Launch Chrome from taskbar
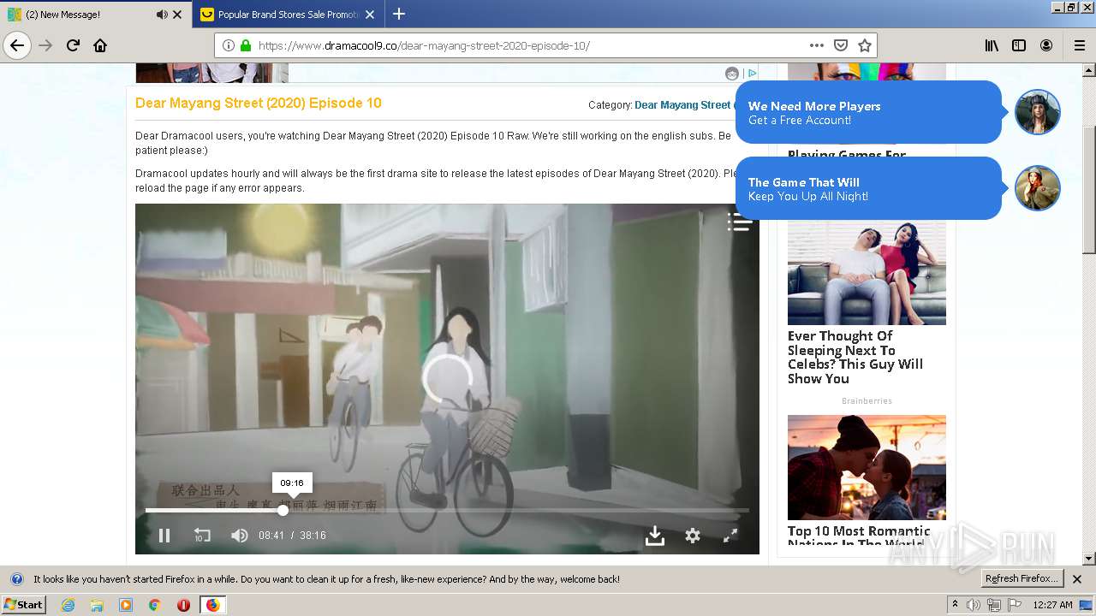 [x=154, y=605]
